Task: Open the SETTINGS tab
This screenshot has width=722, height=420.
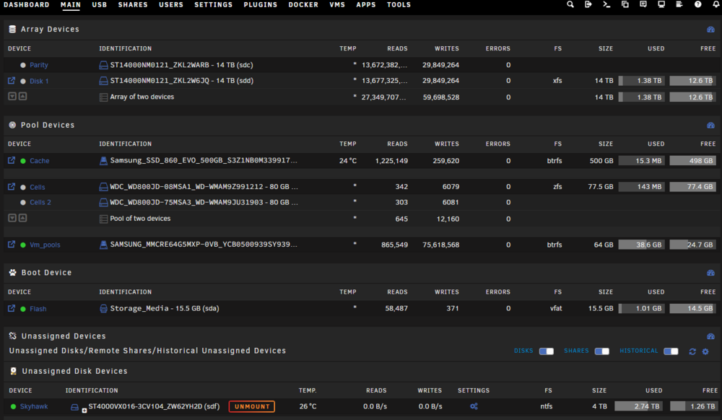Action: point(213,4)
